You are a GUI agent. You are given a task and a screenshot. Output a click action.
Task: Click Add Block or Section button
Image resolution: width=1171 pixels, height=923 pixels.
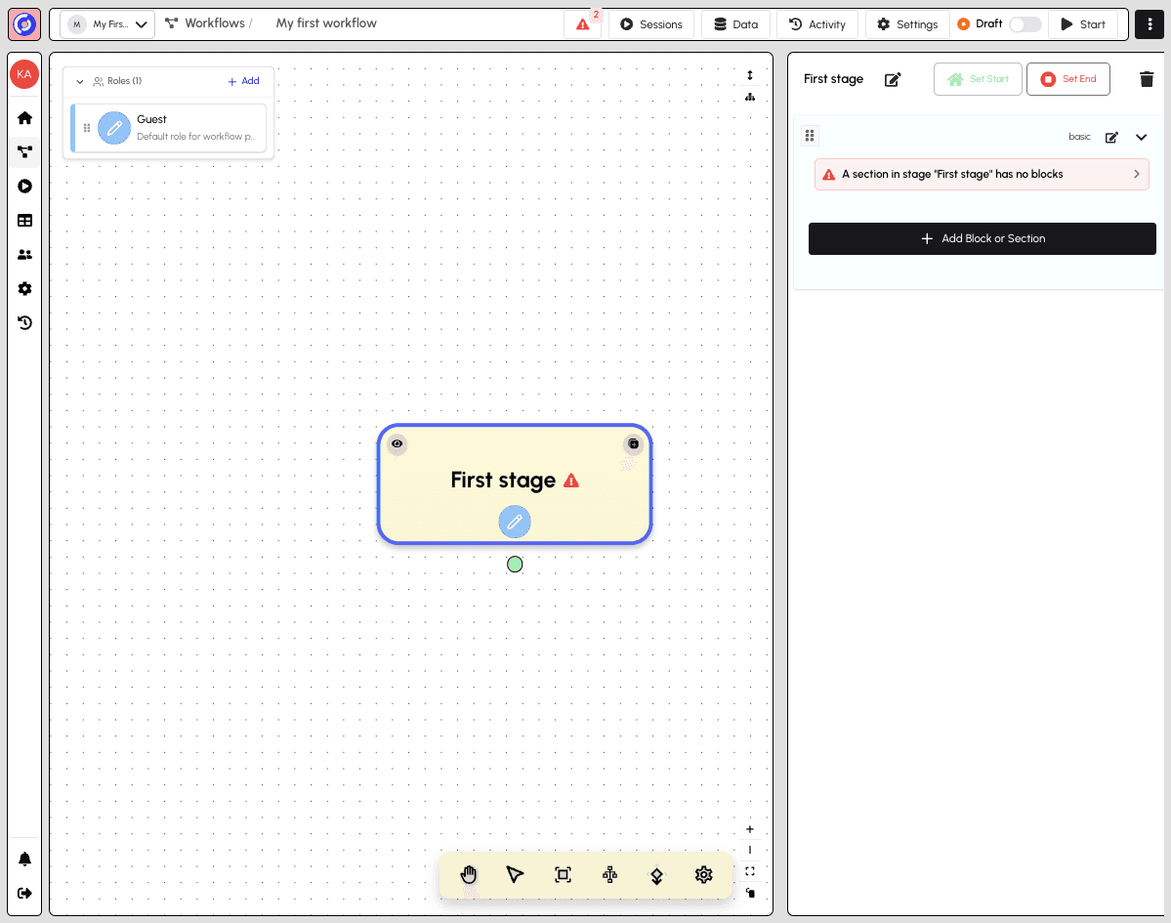[x=982, y=238]
